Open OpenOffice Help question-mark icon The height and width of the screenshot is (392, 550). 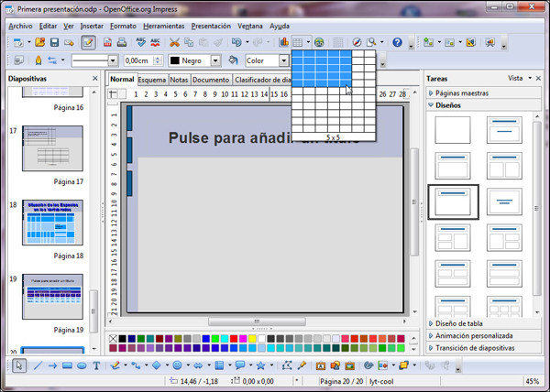click(x=397, y=43)
